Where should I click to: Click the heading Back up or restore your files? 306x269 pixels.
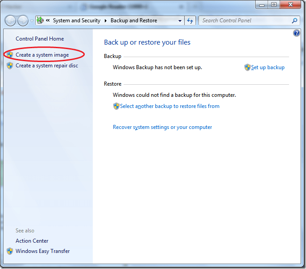[147, 42]
